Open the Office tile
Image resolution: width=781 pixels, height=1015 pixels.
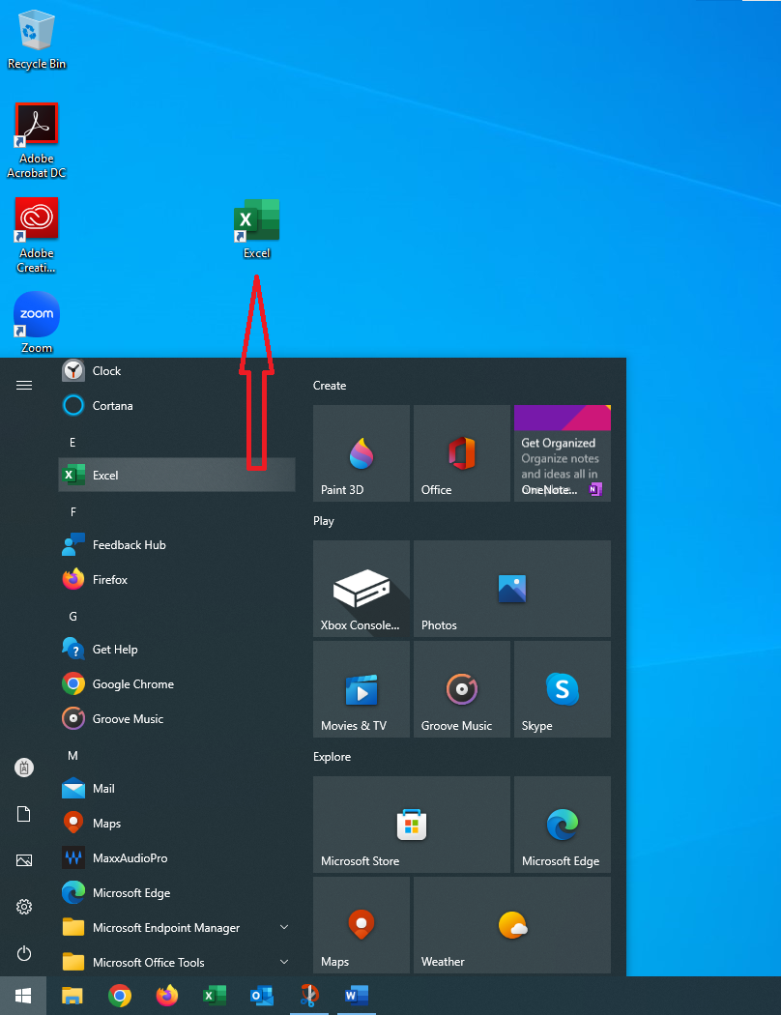coord(461,452)
